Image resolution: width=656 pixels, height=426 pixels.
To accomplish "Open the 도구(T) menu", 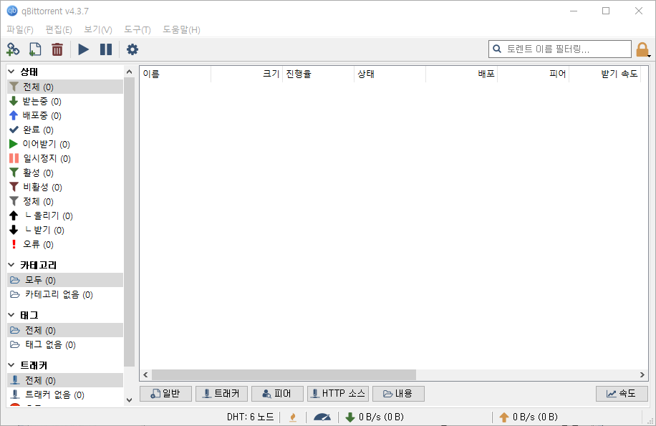I will tap(138, 29).
